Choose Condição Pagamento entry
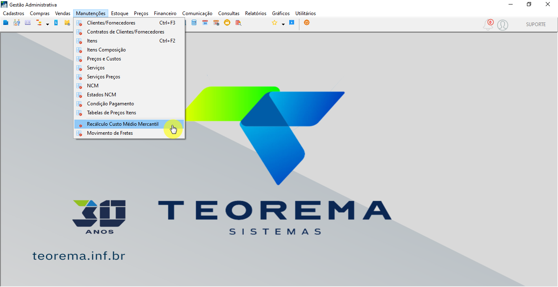 [x=129, y=104]
